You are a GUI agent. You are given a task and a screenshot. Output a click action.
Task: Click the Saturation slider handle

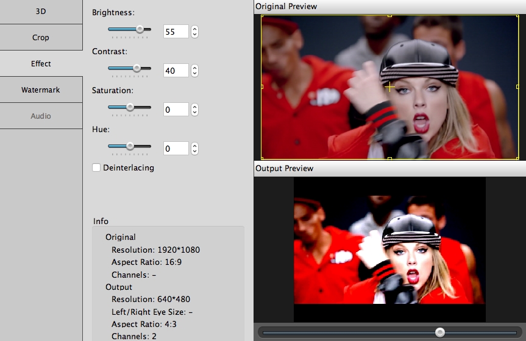pyautogui.click(x=130, y=107)
